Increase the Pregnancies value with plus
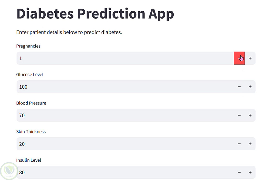This screenshot has height=180, width=270. 250,58
